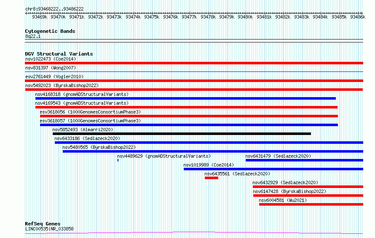Screen dimensions: 375x238
Task: Select the esv3618057 blue bar
Action: pos(189,125)
